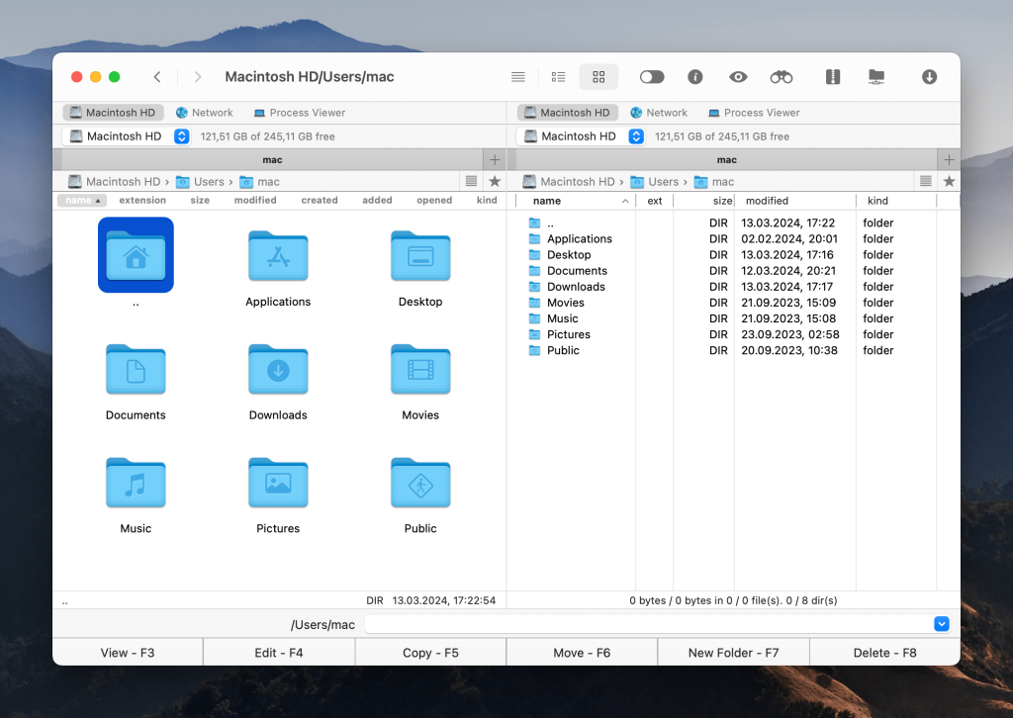Open the Network tab in the left pane
This screenshot has height=718, width=1013.
(204, 112)
